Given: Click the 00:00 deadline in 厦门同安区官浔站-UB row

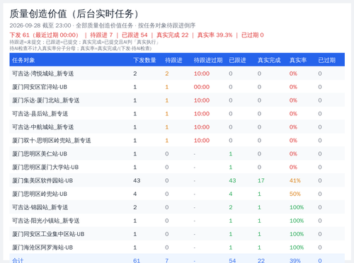Looking at the screenshot, I should pos(202,87).
